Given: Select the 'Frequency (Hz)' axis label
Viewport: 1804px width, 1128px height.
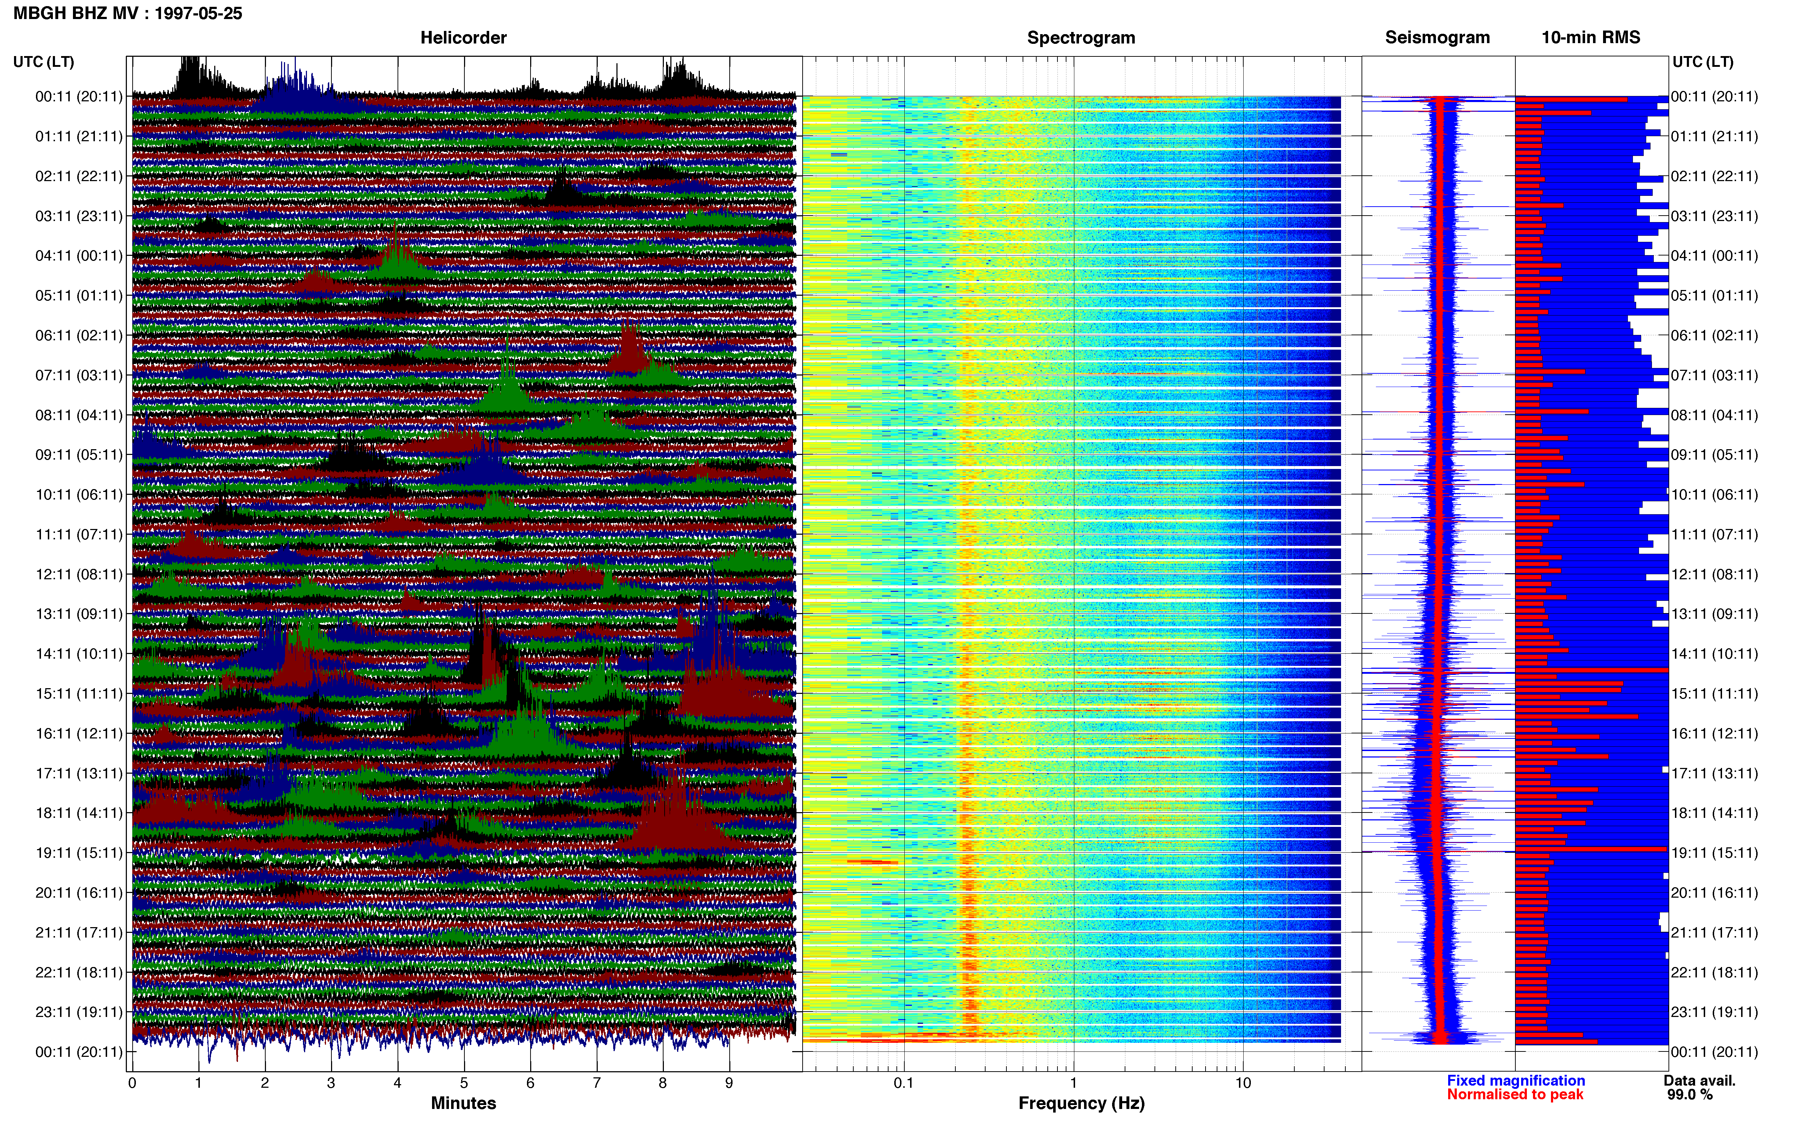Looking at the screenshot, I should 1081,1102.
